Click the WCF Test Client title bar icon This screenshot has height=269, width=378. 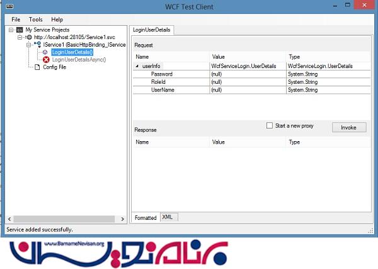coord(9,6)
